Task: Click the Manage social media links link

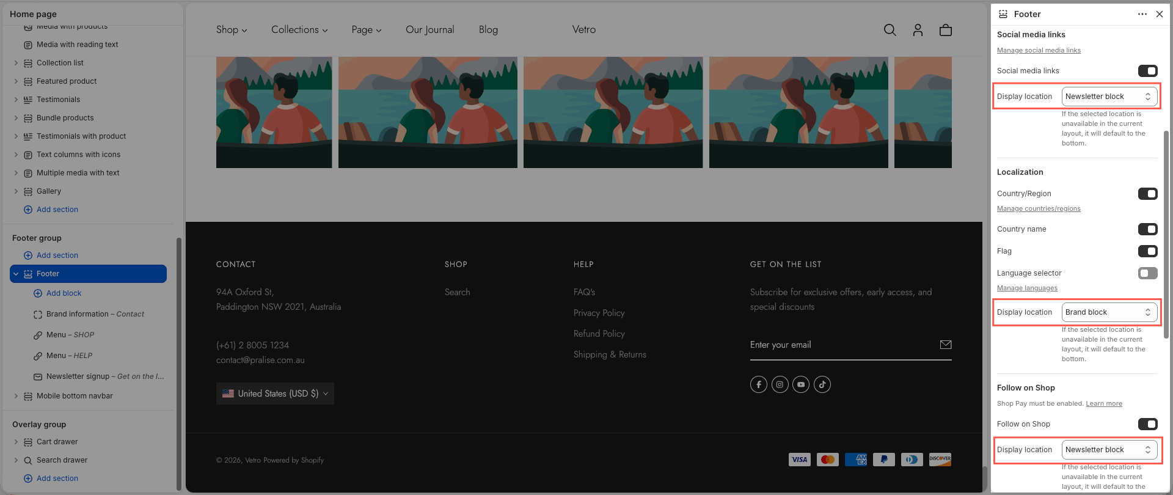Action: click(1039, 51)
